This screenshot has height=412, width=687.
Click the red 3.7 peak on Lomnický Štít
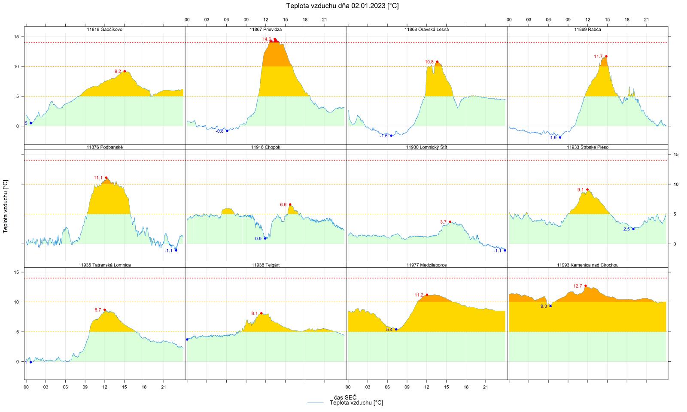pos(450,221)
